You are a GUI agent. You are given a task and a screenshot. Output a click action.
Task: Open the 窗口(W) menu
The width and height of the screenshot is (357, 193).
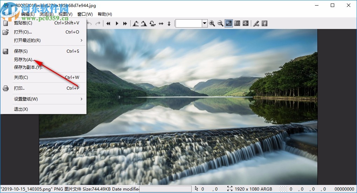[x=85, y=14]
